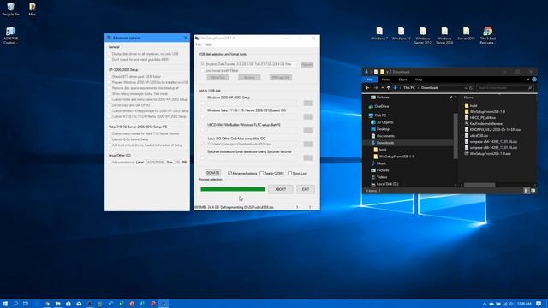Click the Refresh button beside the drive list
This screenshot has width=548, height=308.
tap(307, 65)
